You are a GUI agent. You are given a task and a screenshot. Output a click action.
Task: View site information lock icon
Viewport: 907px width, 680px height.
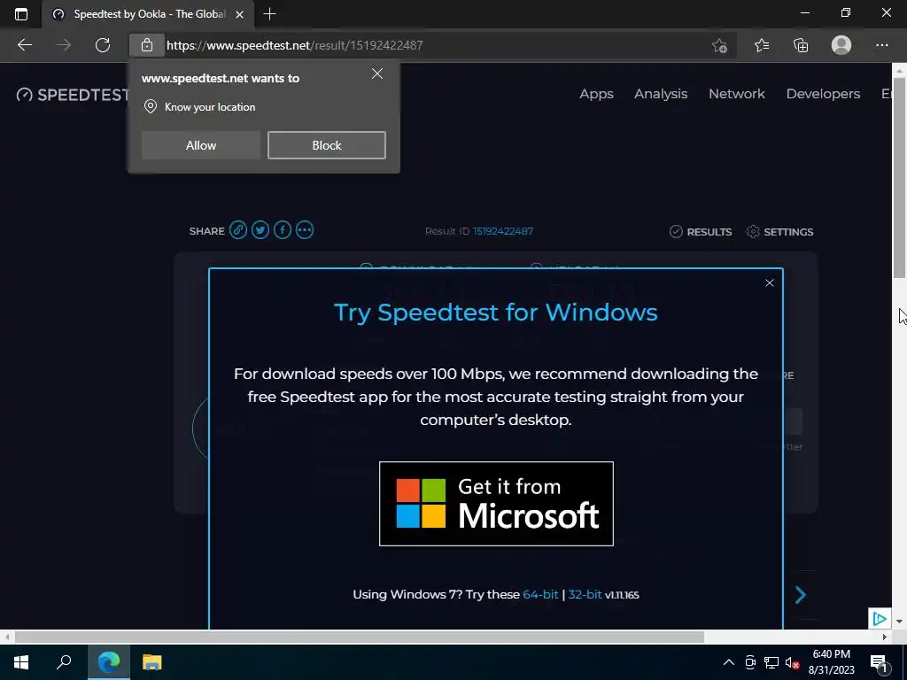tap(147, 45)
